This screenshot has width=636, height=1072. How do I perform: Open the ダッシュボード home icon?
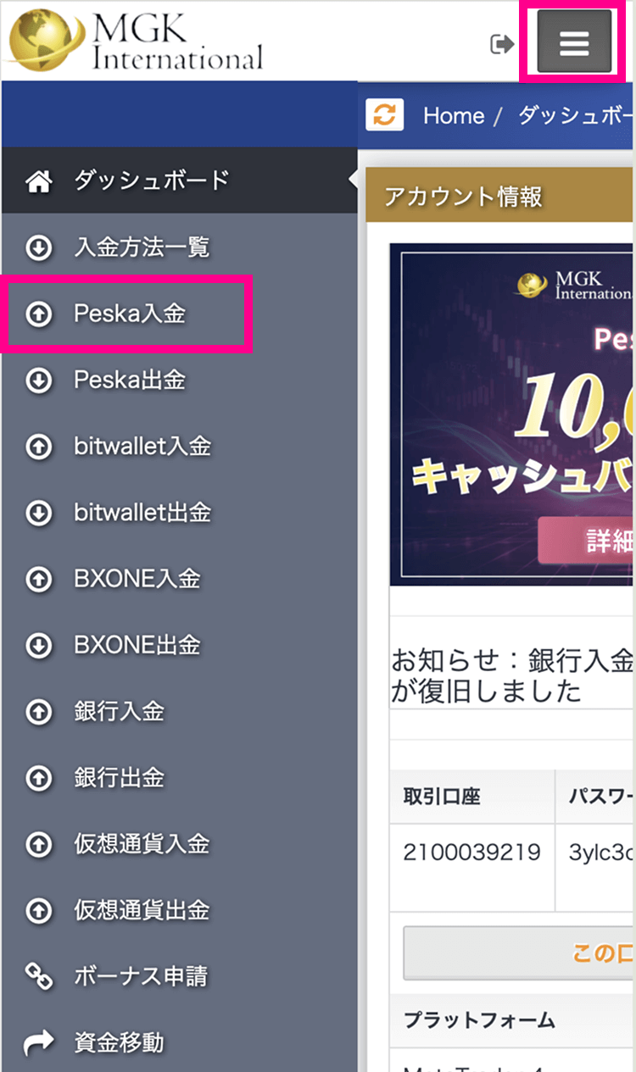coord(39,181)
